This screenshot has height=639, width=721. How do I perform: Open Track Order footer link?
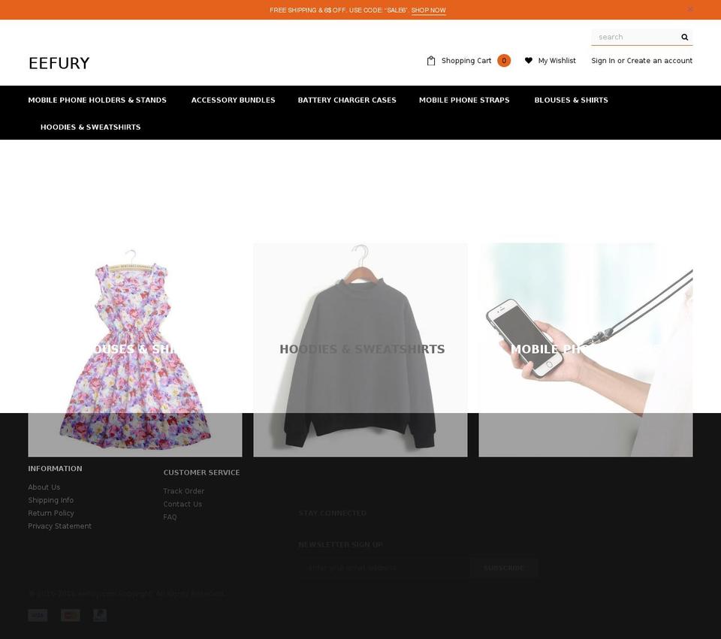pos(183,491)
